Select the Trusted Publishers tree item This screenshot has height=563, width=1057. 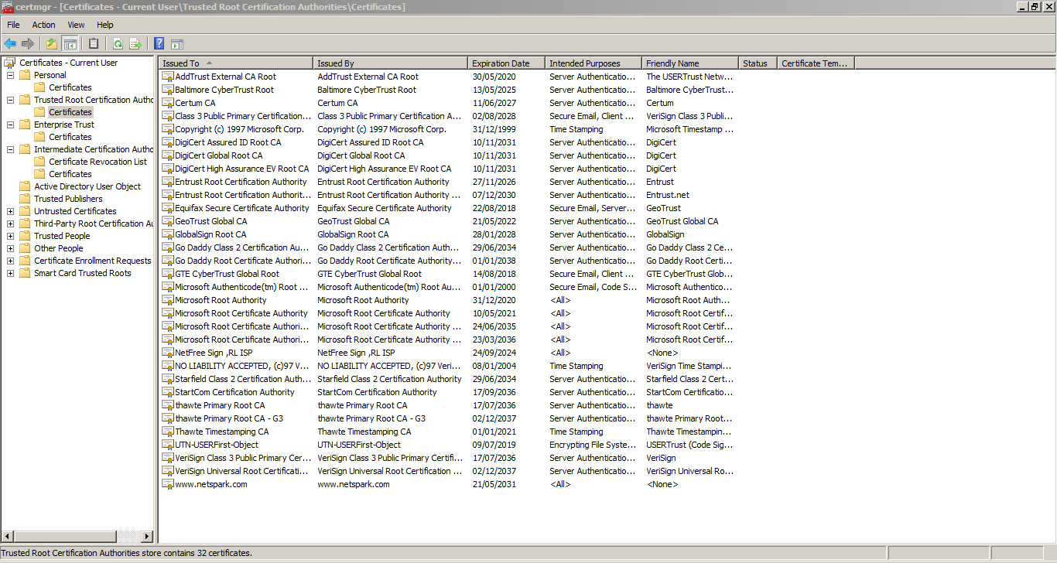click(x=68, y=199)
